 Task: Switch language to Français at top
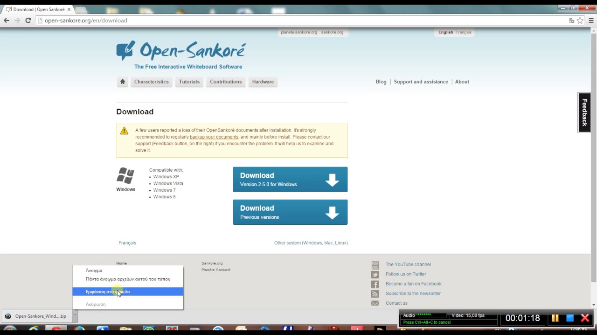463,32
